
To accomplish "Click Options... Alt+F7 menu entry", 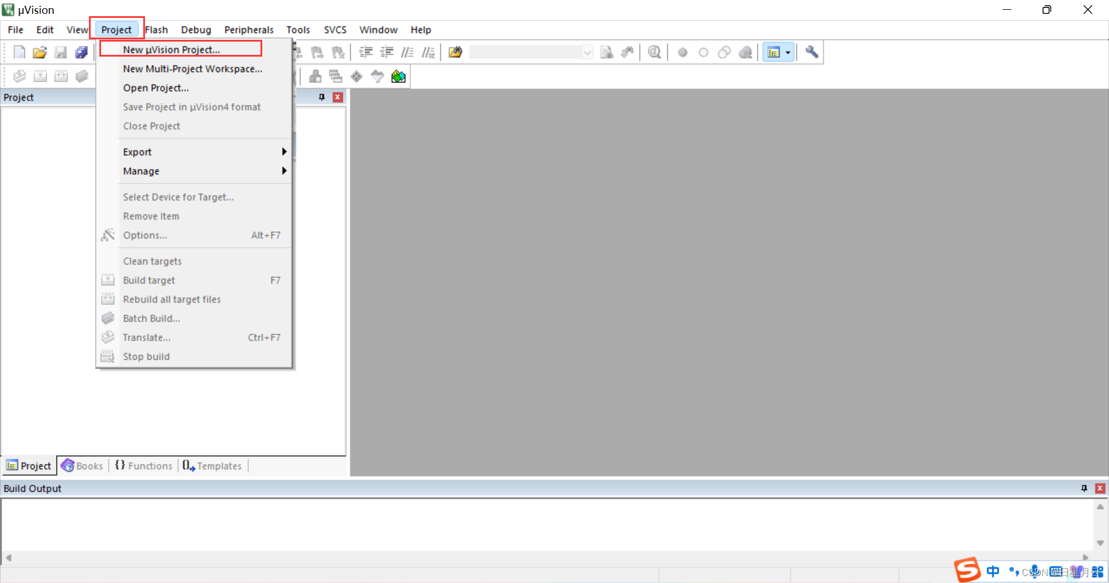I will (194, 235).
